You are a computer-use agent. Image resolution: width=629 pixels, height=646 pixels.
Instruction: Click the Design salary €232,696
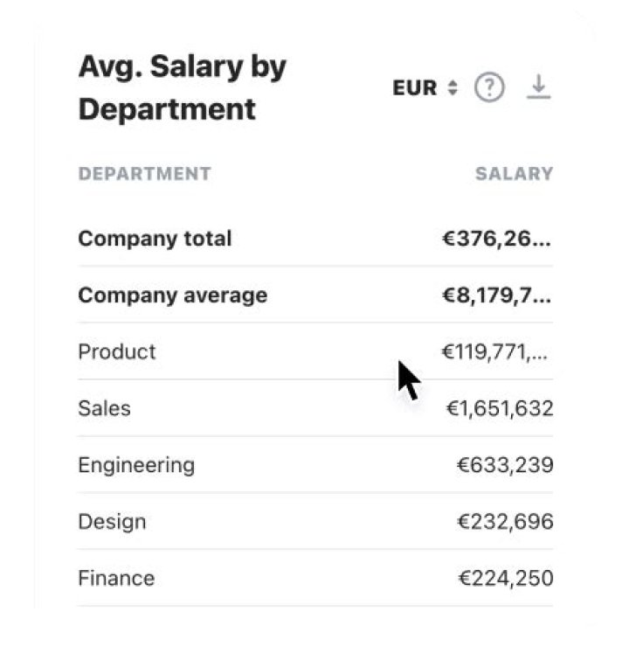[504, 522]
